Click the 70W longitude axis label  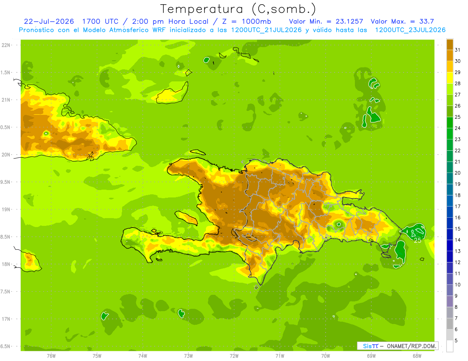[x=326, y=356]
